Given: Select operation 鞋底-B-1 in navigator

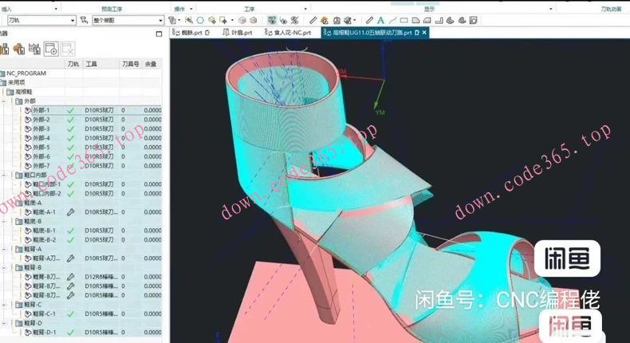Looking at the screenshot, I should tap(44, 230).
